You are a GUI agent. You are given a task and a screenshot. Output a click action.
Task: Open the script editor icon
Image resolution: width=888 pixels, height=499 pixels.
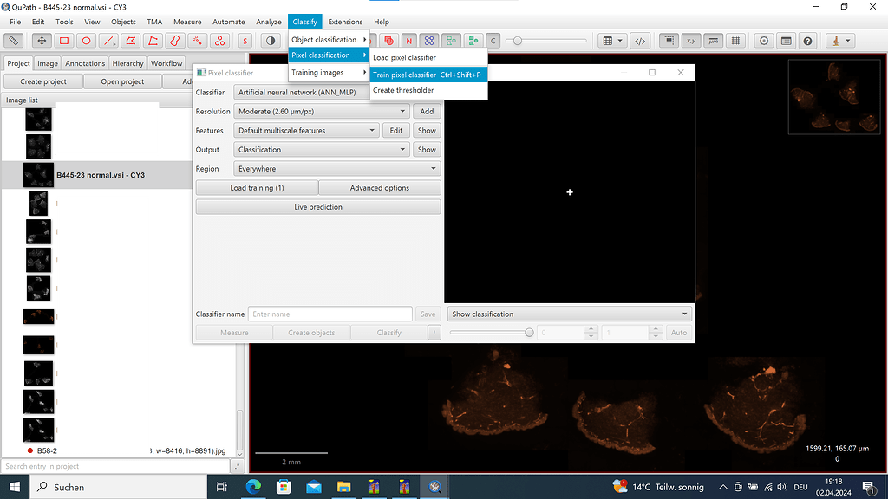pos(640,41)
